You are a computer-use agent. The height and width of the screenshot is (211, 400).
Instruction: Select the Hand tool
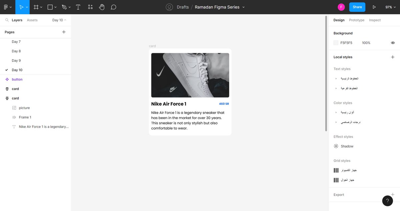click(x=102, y=7)
